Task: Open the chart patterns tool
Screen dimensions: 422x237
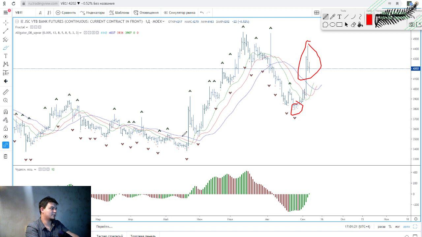Action: (6, 64)
